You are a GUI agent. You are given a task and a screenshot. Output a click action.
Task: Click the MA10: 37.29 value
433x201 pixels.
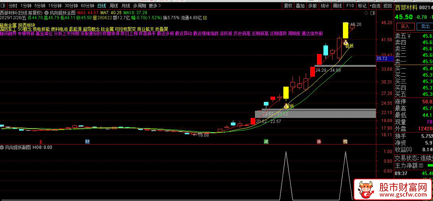pos(135,13)
